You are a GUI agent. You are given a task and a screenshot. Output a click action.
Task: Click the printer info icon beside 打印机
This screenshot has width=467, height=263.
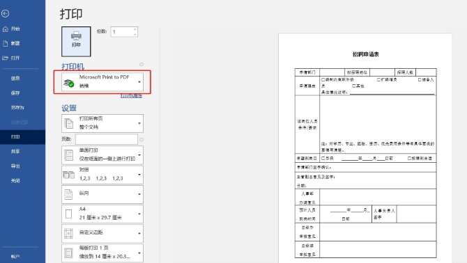pyautogui.click(x=141, y=64)
